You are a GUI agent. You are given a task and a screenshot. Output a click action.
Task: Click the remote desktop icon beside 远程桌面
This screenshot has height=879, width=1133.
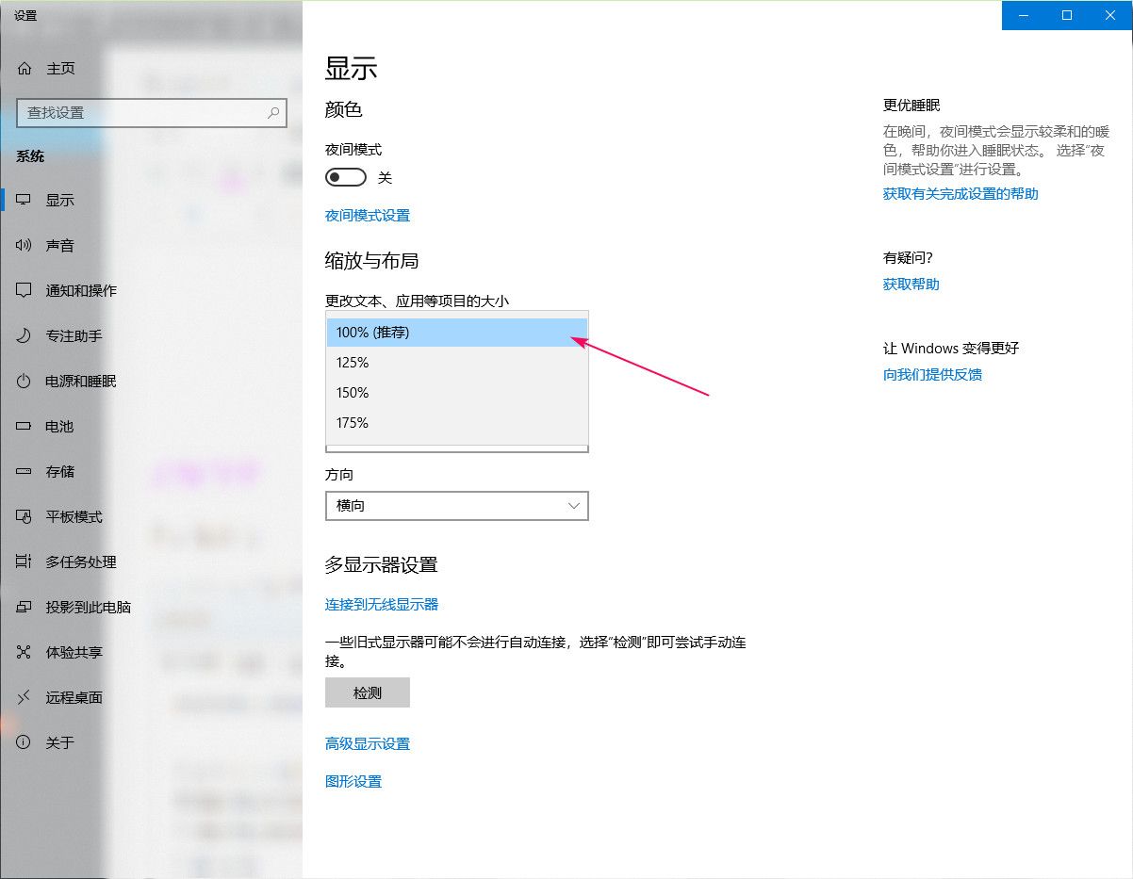pos(24,698)
